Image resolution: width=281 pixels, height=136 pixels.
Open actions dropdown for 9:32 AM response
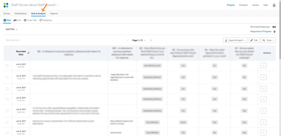coord(263,132)
